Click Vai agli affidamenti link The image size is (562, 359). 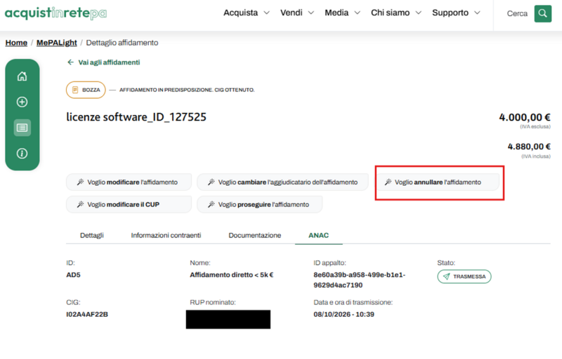click(109, 62)
